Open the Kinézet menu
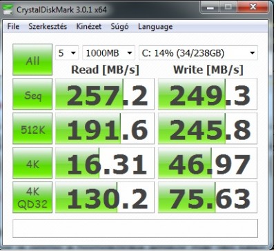The image size is (276, 251). pos(89,26)
